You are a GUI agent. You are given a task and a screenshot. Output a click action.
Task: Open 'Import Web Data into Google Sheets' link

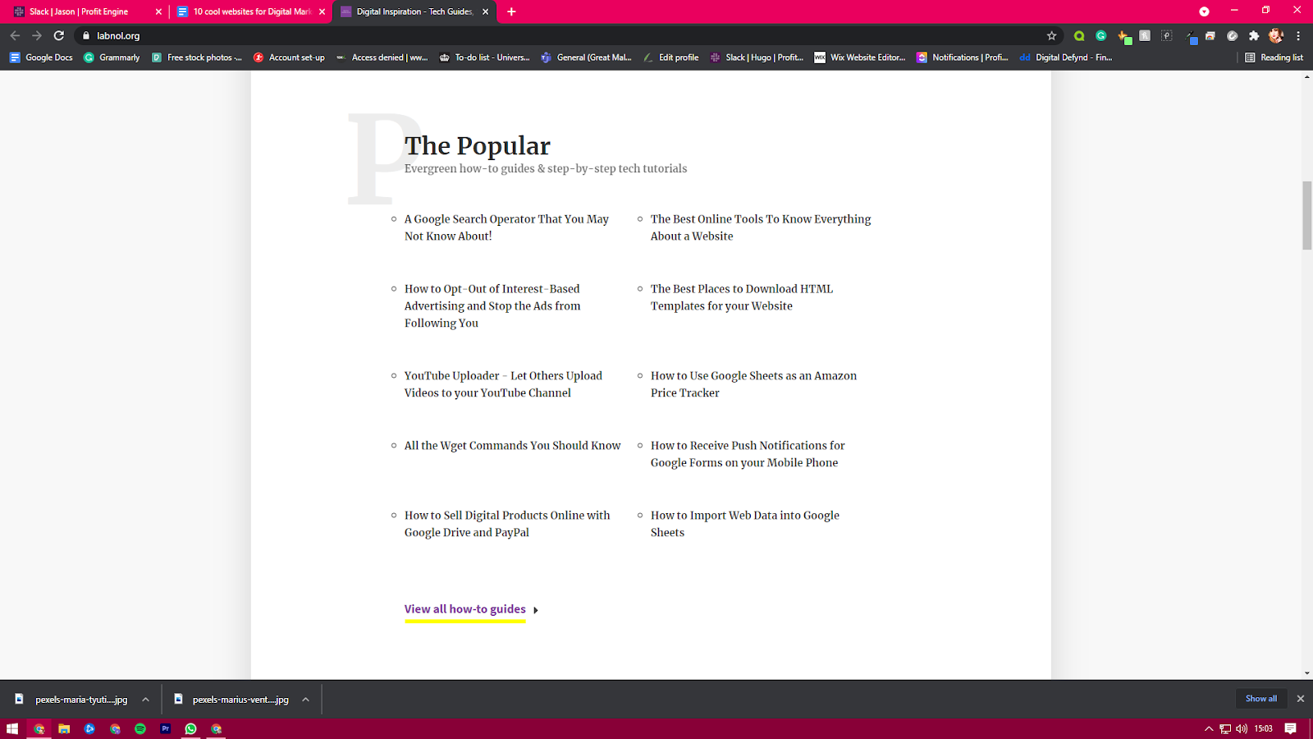click(745, 524)
